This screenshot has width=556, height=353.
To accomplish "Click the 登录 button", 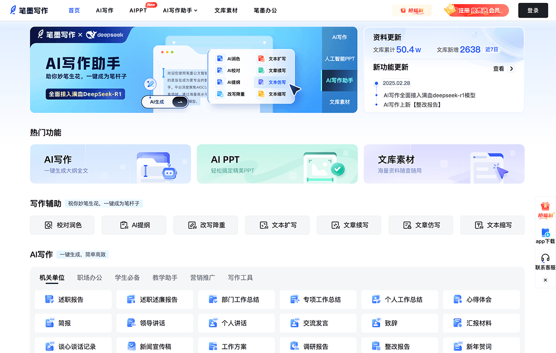I will [x=533, y=10].
